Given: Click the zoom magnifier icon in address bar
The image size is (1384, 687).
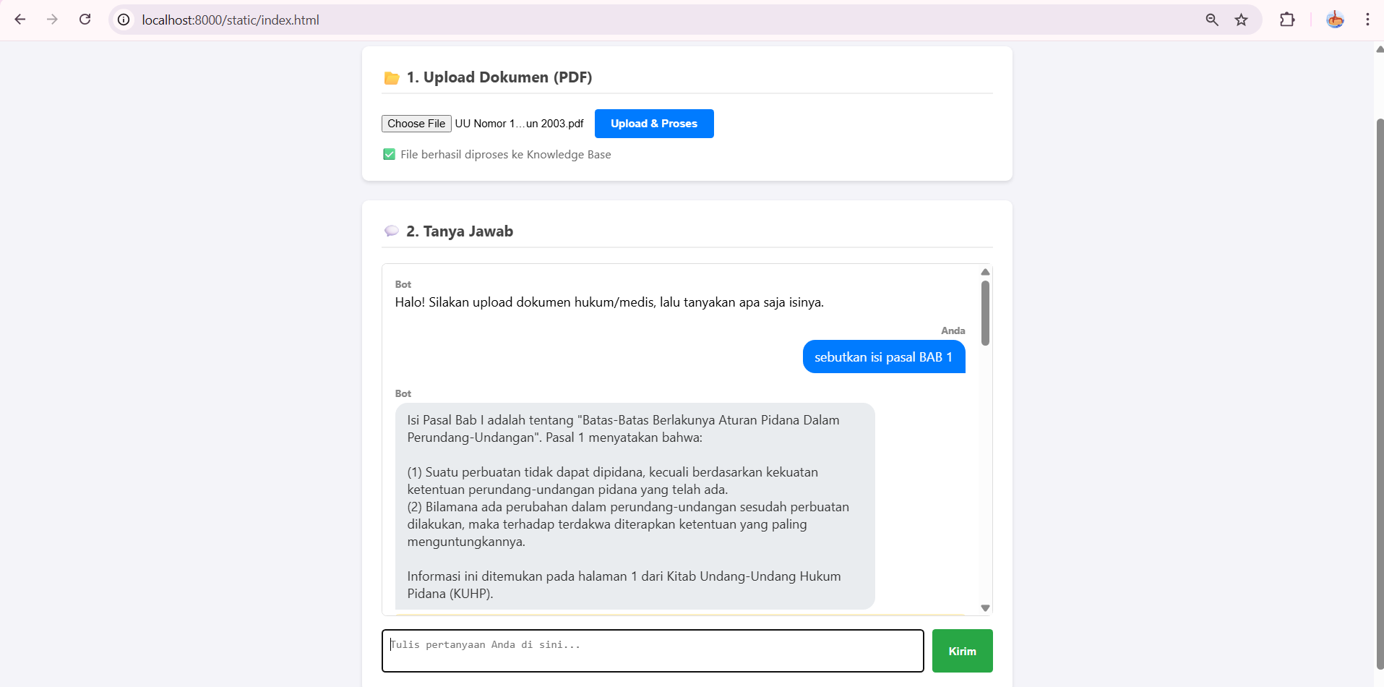Looking at the screenshot, I should pos(1212,20).
